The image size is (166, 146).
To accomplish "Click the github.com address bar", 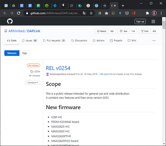I will pos(55,13).
